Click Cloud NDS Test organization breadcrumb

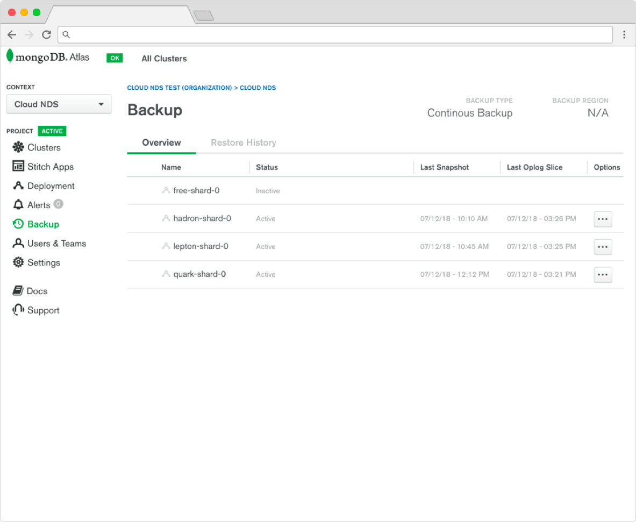click(179, 88)
